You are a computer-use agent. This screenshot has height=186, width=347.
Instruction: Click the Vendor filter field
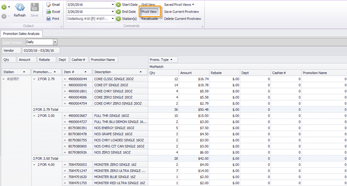(11, 51)
